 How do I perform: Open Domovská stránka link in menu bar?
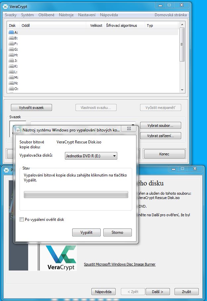[x=171, y=15]
